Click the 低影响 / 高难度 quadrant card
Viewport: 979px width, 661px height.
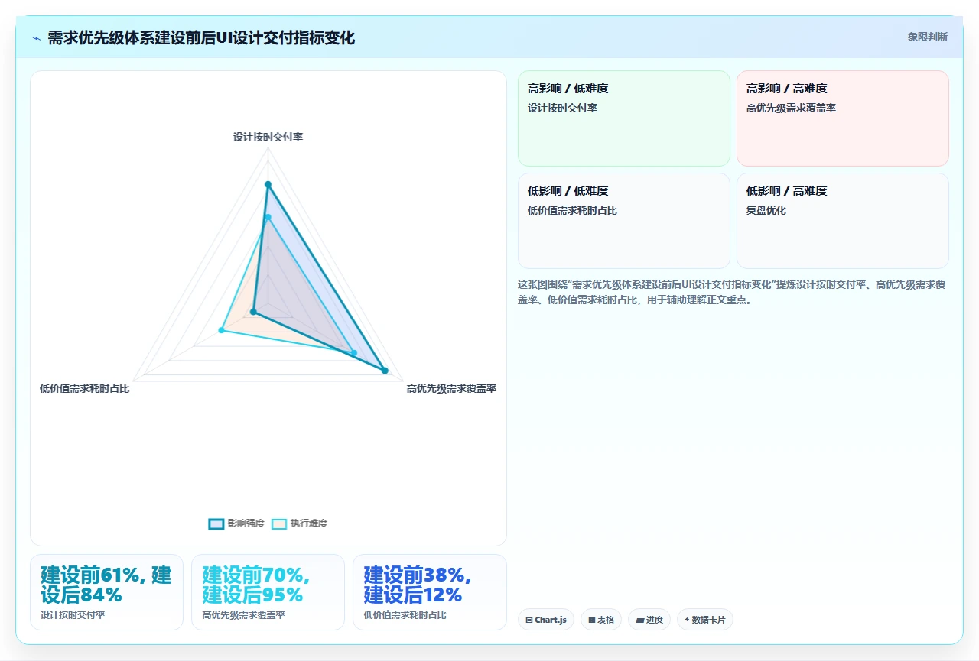point(843,221)
